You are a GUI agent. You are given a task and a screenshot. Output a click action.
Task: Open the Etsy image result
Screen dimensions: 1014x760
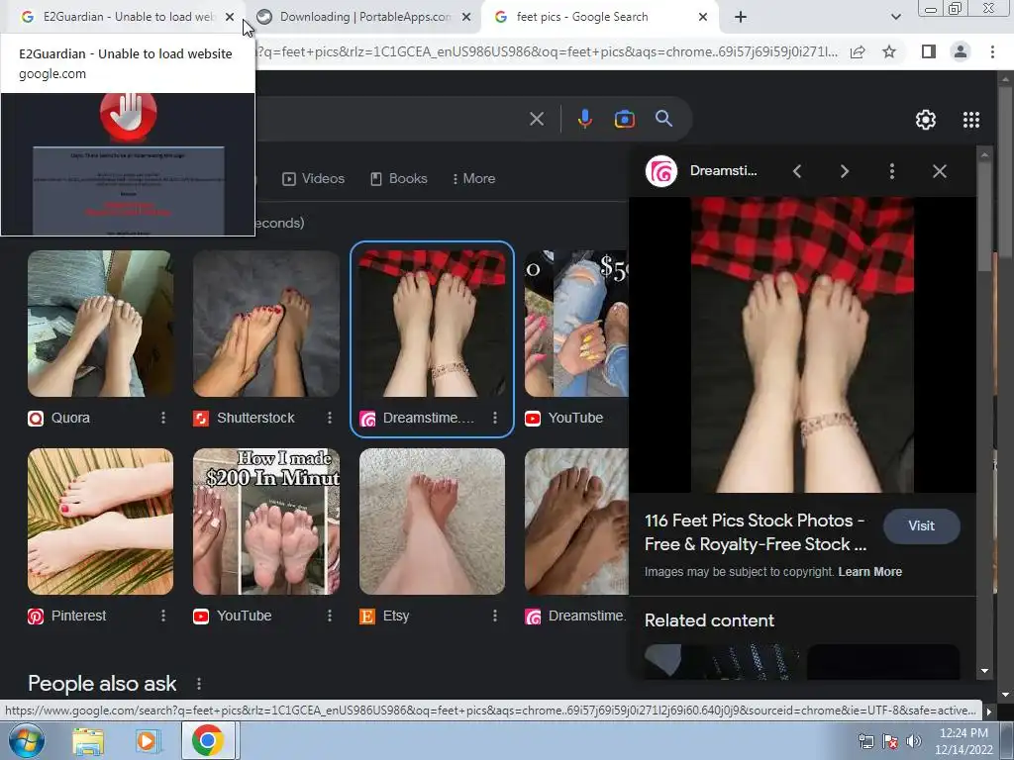pyautogui.click(x=432, y=522)
